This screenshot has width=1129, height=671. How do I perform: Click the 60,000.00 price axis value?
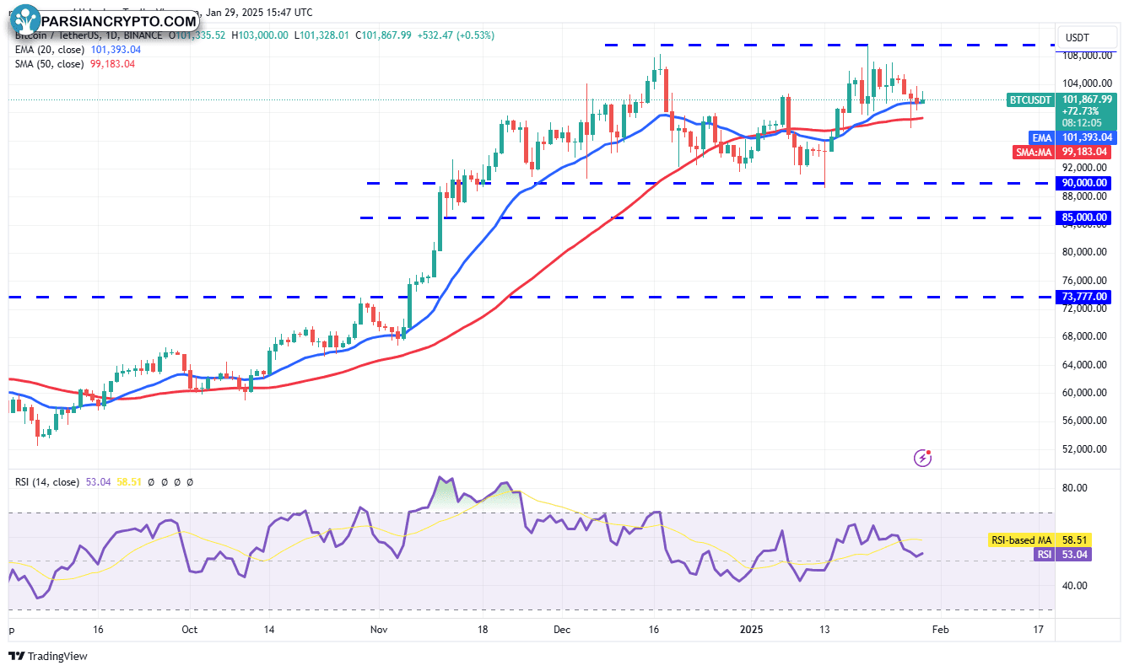point(1085,393)
